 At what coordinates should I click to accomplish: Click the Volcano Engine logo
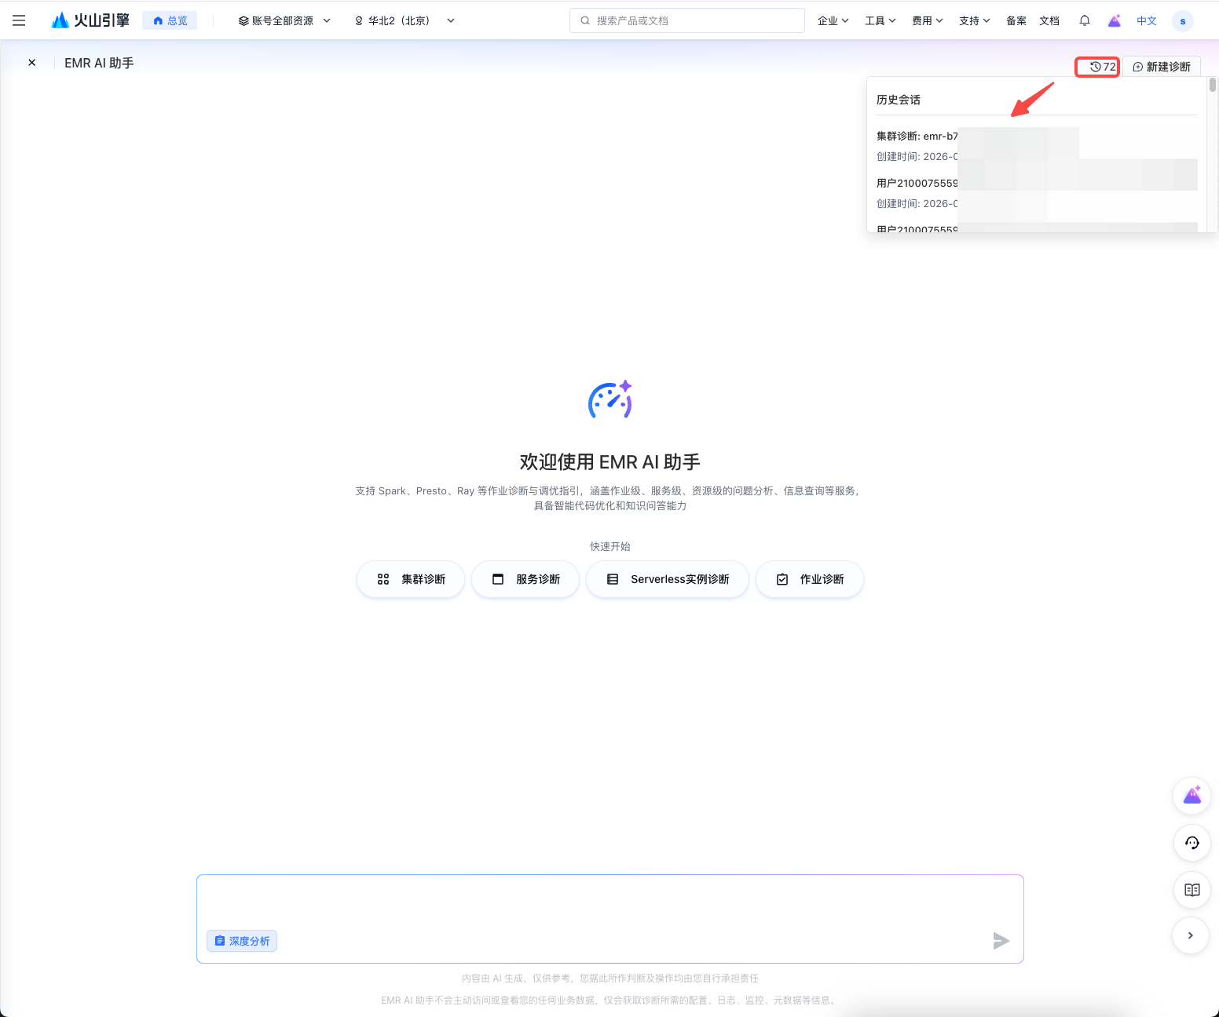pyautogui.click(x=90, y=20)
